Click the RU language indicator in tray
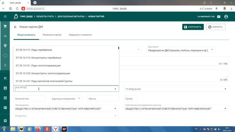This screenshot has width=235, height=132. click(x=196, y=129)
